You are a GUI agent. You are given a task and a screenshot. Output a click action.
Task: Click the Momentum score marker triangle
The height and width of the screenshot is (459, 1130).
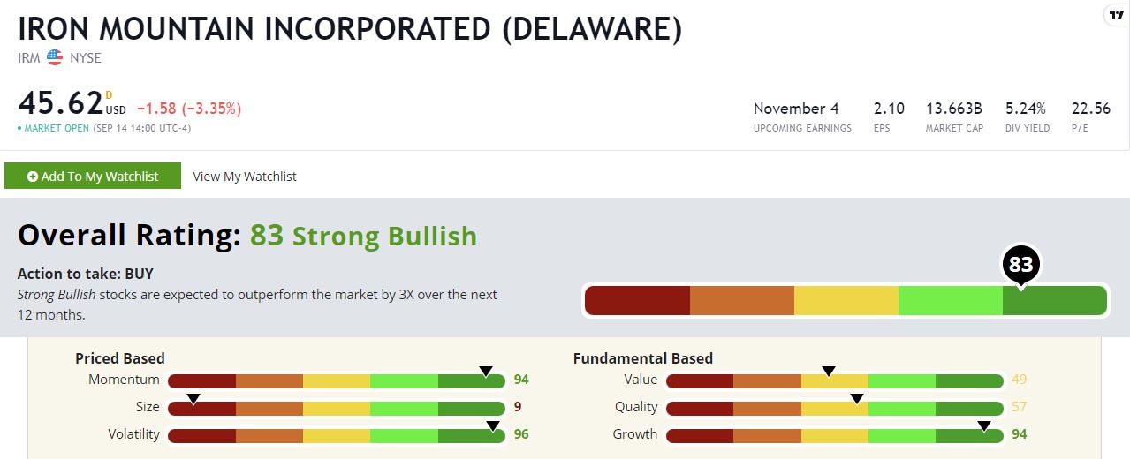pos(484,371)
